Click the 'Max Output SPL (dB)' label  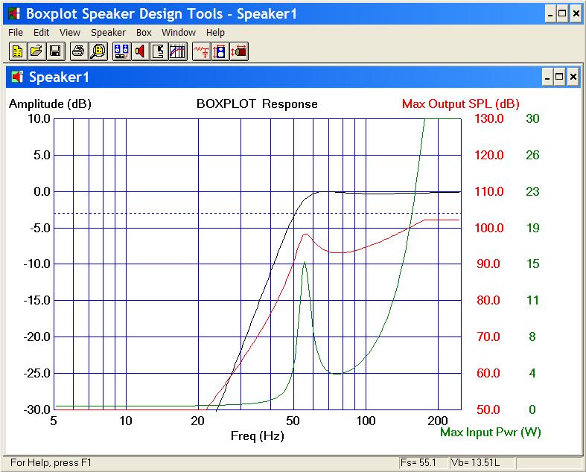click(x=461, y=104)
